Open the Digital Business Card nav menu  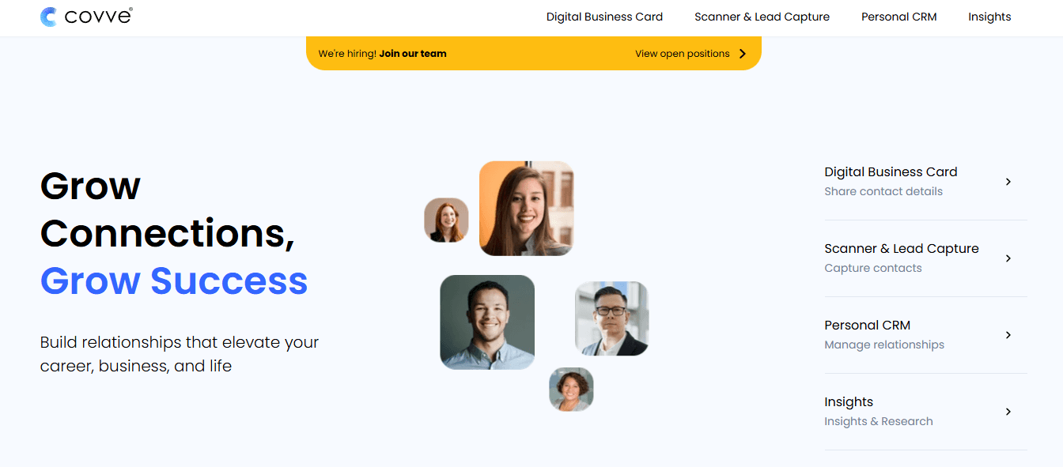tap(604, 17)
